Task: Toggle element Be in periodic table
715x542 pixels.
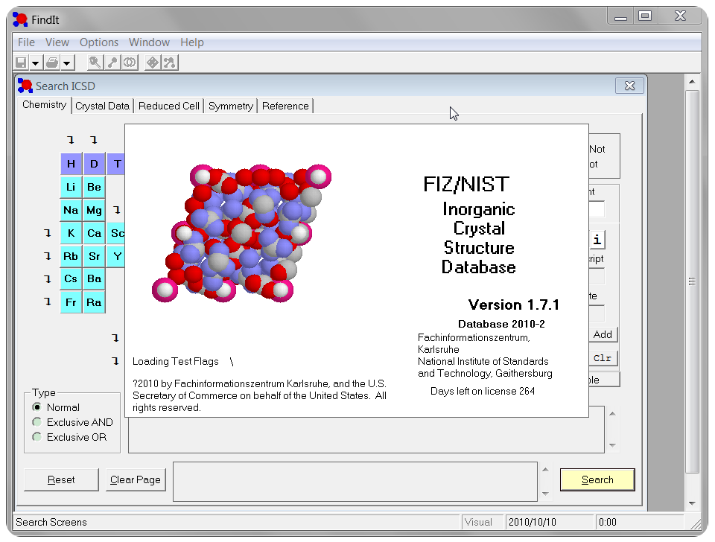Action: (94, 187)
